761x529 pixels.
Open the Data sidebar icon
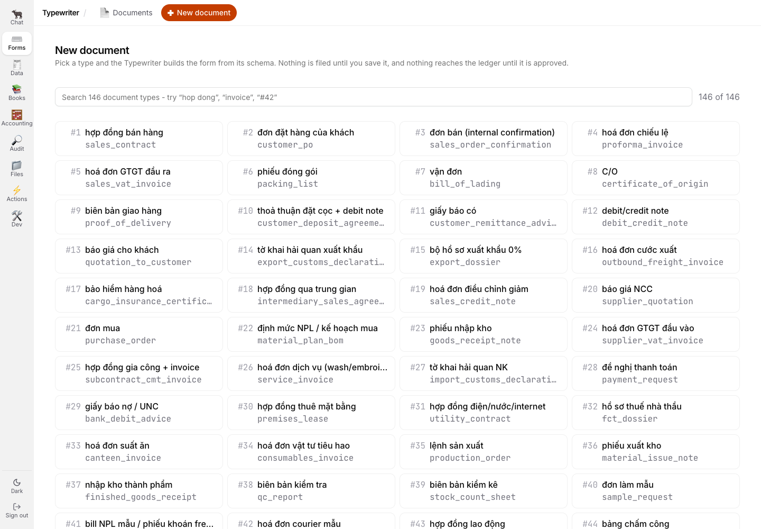coord(17,68)
